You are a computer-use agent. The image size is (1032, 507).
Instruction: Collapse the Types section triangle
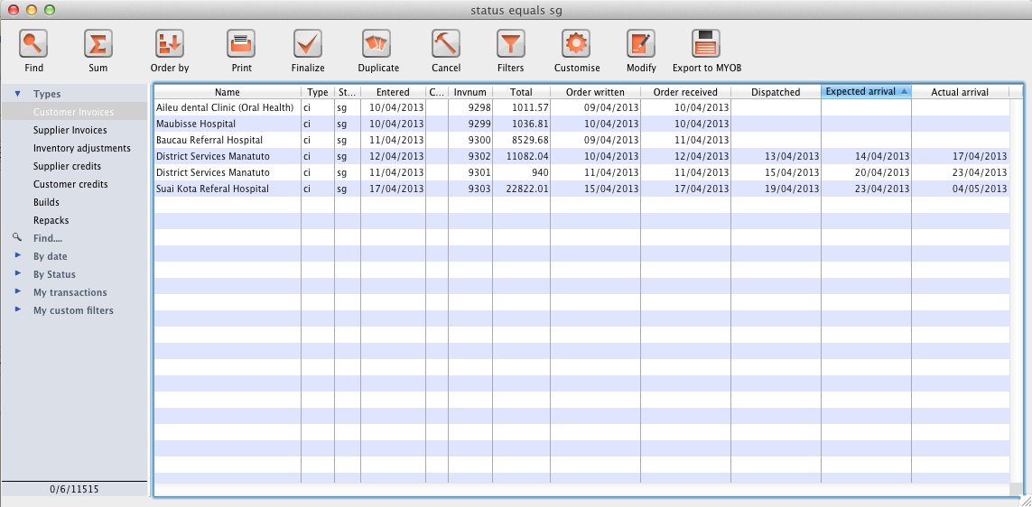point(17,94)
